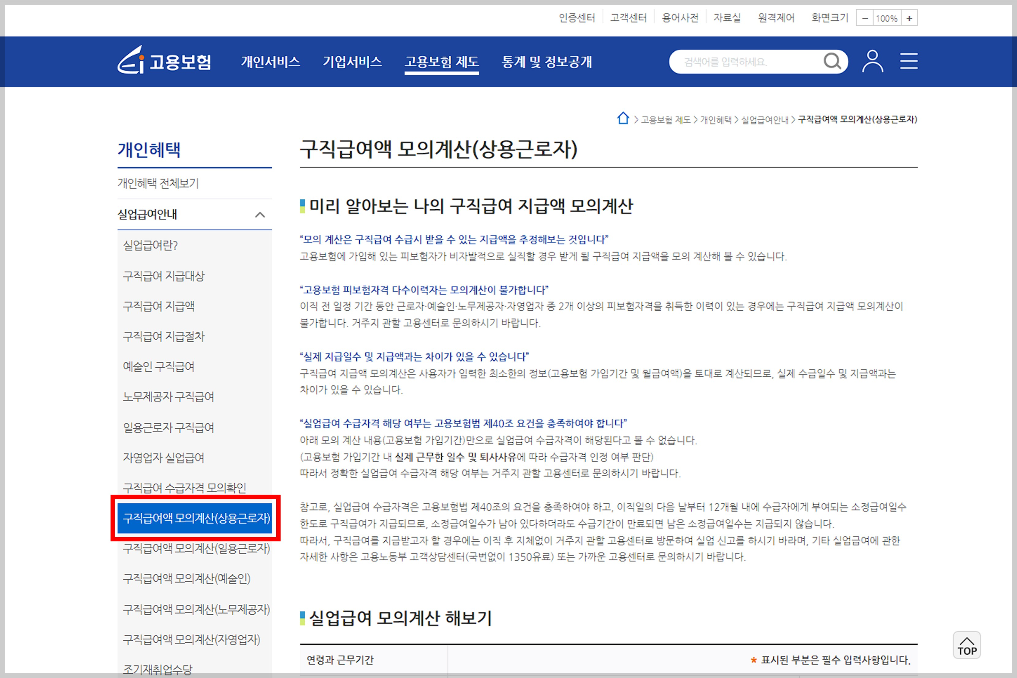The width and height of the screenshot is (1017, 678).
Task: Select 구직급여 수급자격 모의확인 in sidebar
Action: coord(184,488)
